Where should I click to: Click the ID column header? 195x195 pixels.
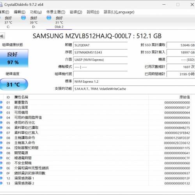tap(8, 97)
